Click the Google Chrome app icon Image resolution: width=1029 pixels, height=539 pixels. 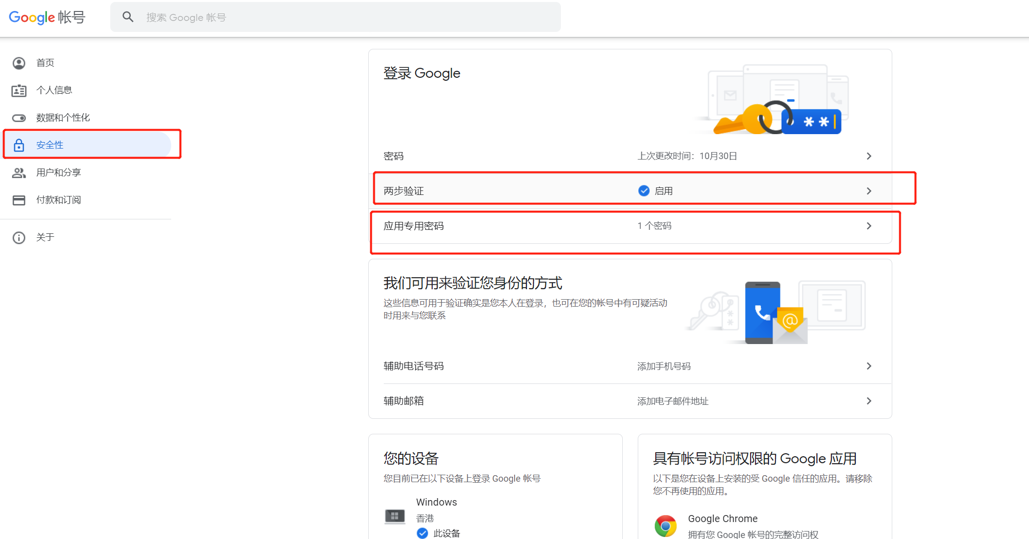665,525
